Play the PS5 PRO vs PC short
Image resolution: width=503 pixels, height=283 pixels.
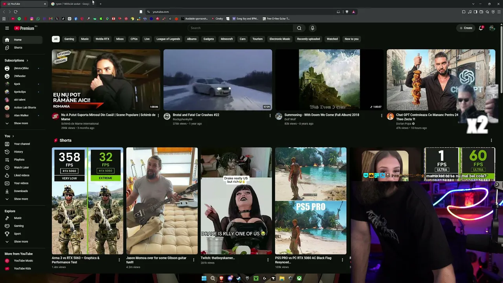point(311,201)
